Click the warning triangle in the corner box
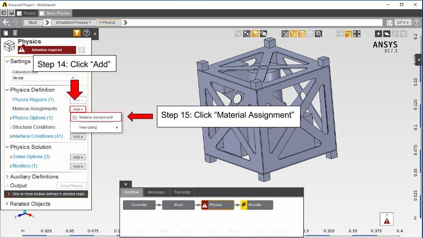The height and width of the screenshot is (238, 423). click(x=387, y=221)
